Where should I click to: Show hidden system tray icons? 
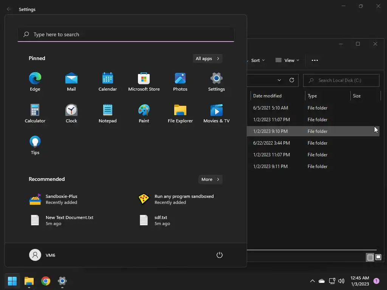click(312, 281)
